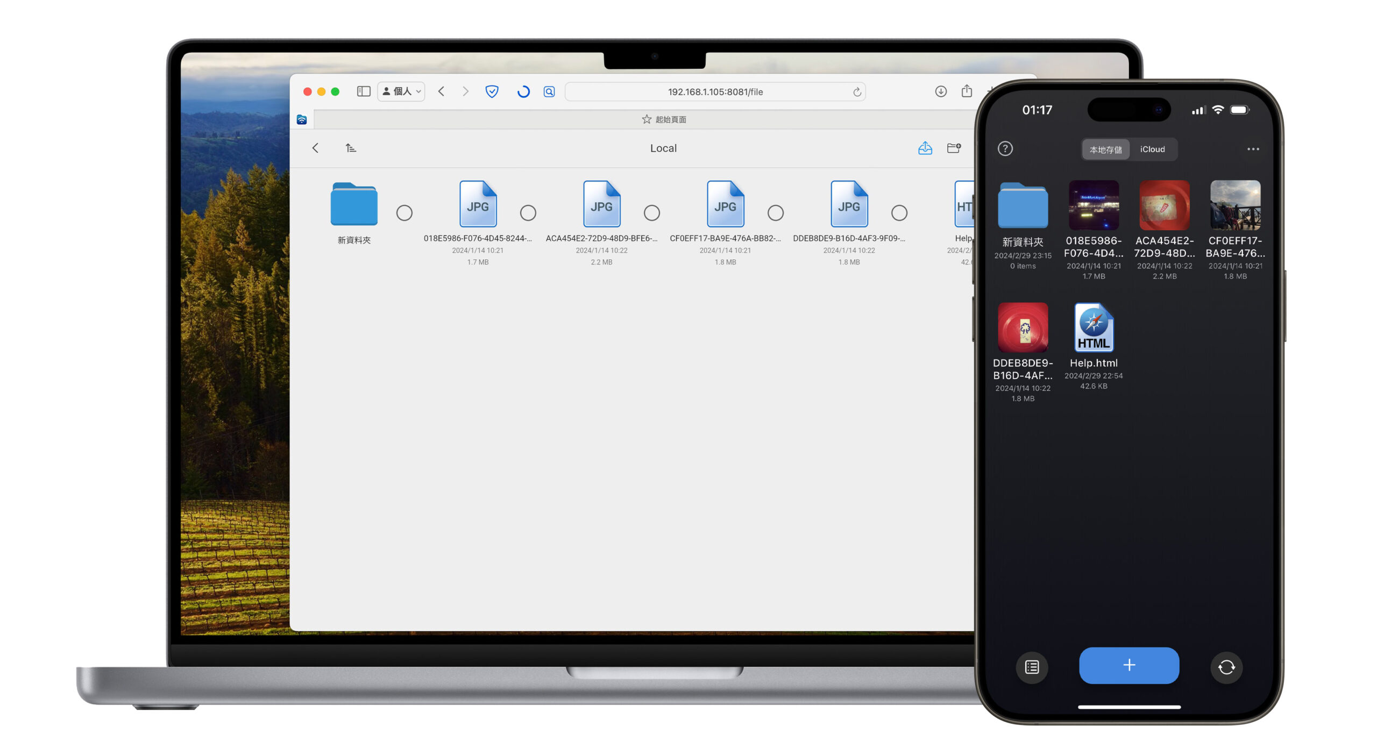This screenshot has width=1377, height=748.
Task: Select the radio button for DDEB8DE9 JPG file
Action: click(899, 213)
